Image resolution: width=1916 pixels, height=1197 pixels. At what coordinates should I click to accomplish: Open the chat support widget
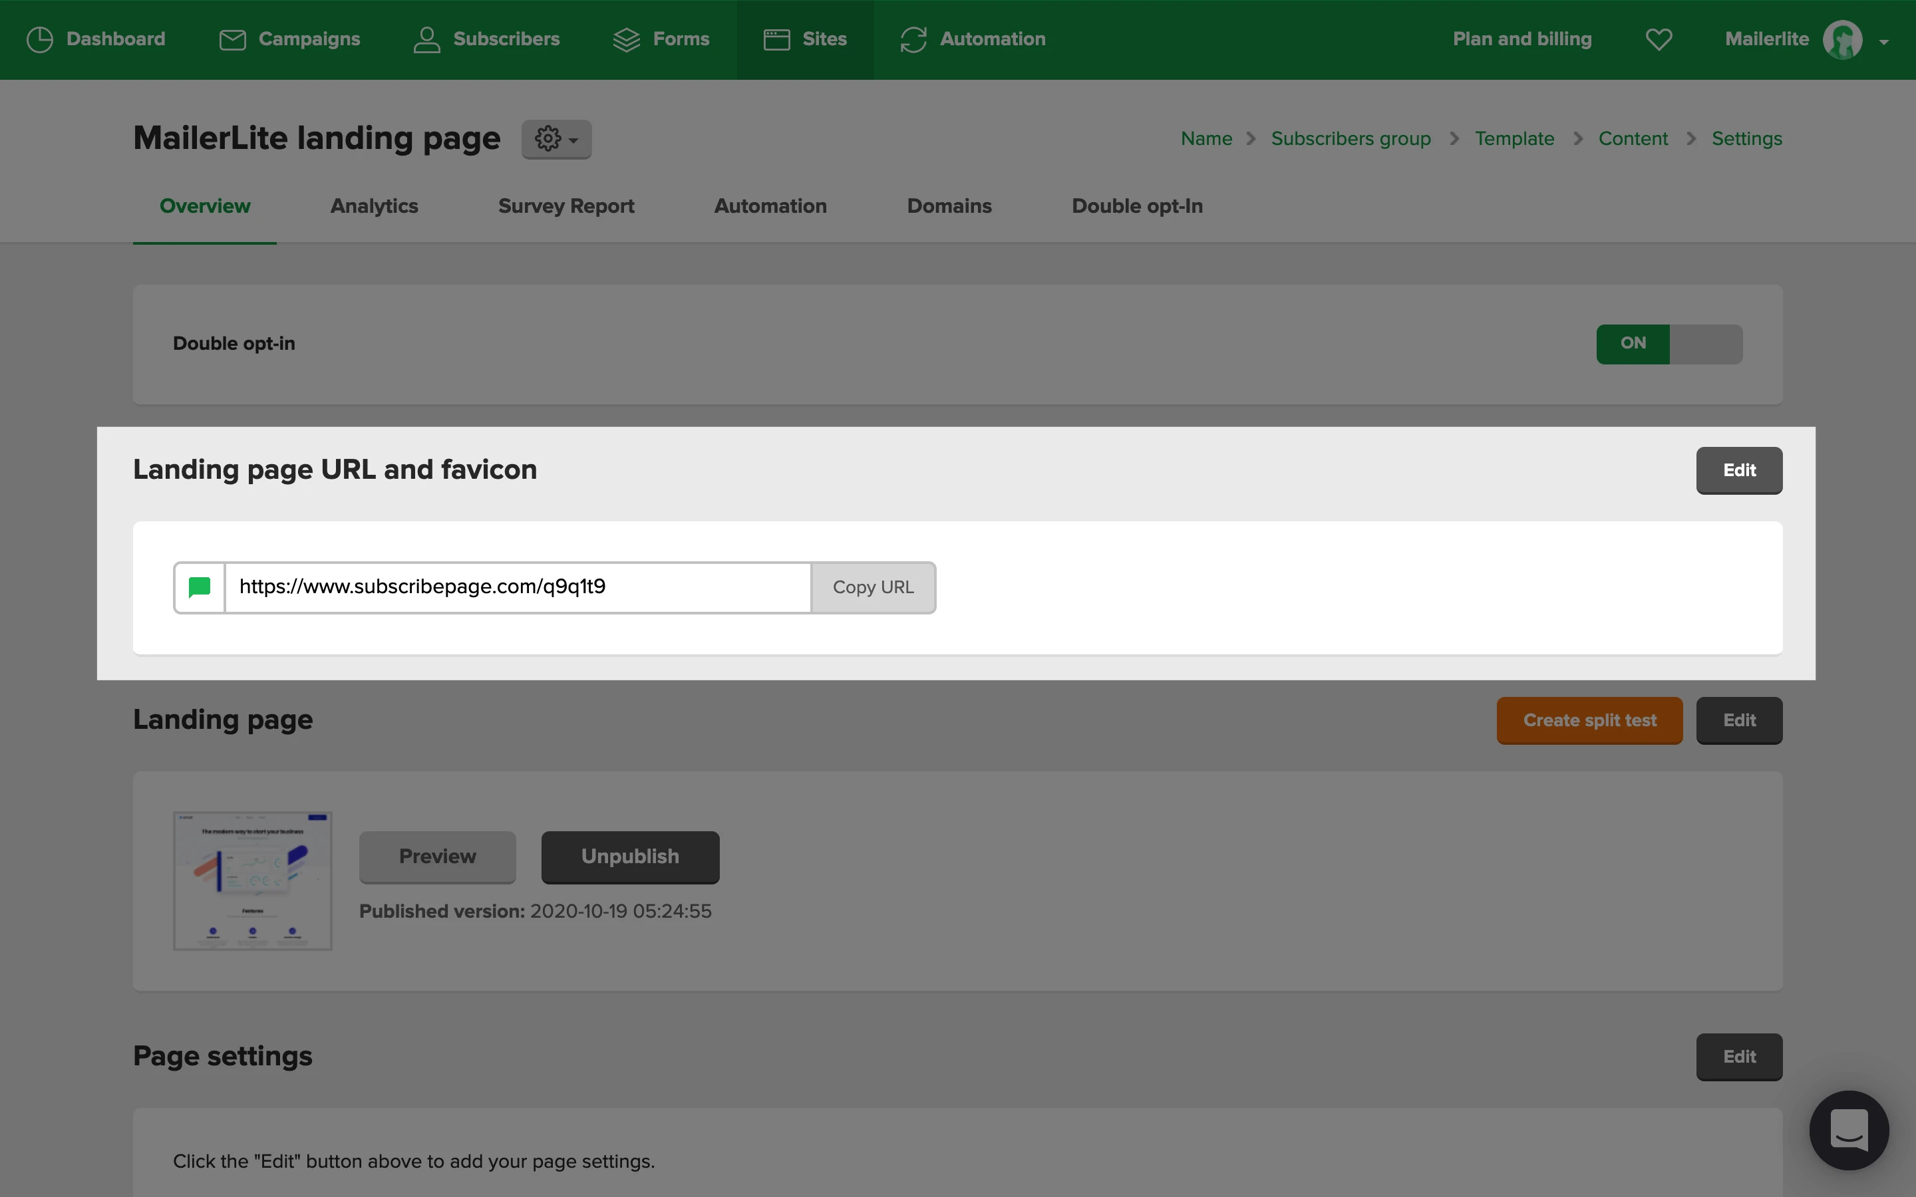coord(1849,1130)
